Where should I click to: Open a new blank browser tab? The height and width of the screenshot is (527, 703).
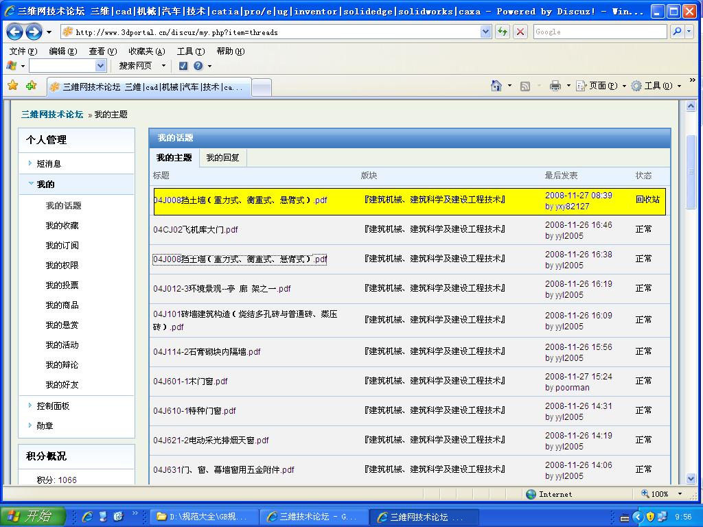pyautogui.click(x=262, y=87)
